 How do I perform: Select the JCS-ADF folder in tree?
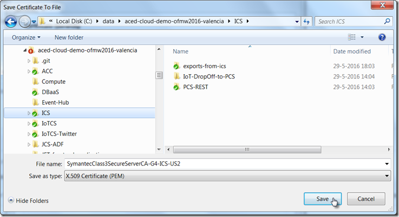pos(53,144)
